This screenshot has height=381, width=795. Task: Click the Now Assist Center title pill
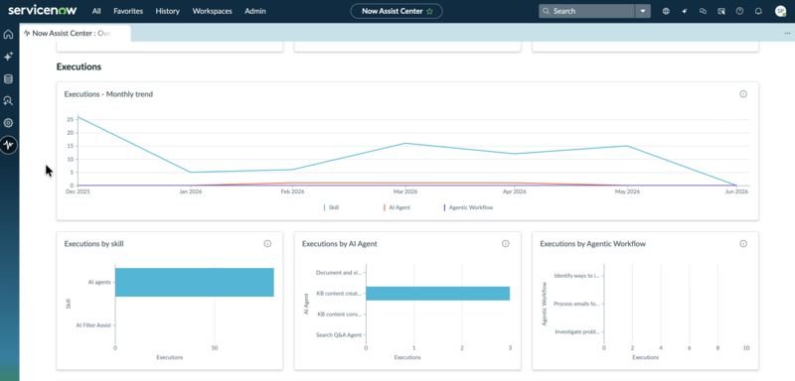click(397, 11)
